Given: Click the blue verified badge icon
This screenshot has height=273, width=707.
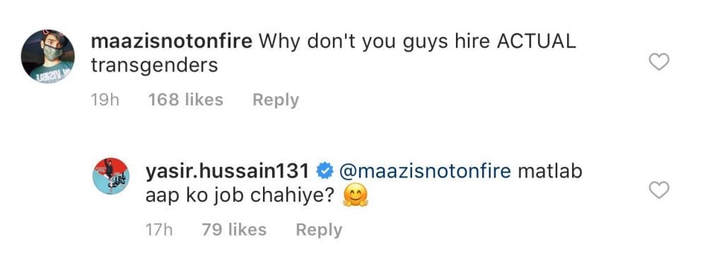Looking at the screenshot, I should (324, 171).
